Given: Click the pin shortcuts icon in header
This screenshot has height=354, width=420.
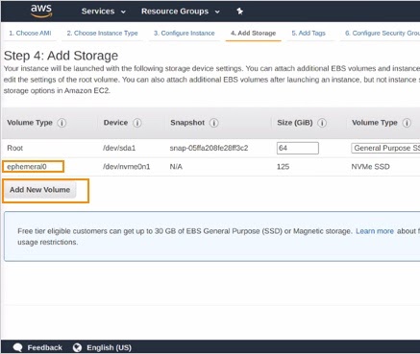Looking at the screenshot, I should pos(239,12).
